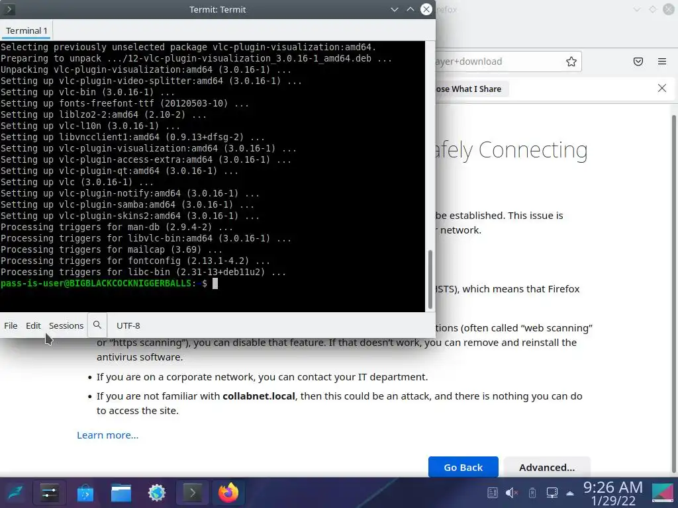Switch to the terminal icon in the taskbar
The width and height of the screenshot is (678, 508).
coord(193,493)
